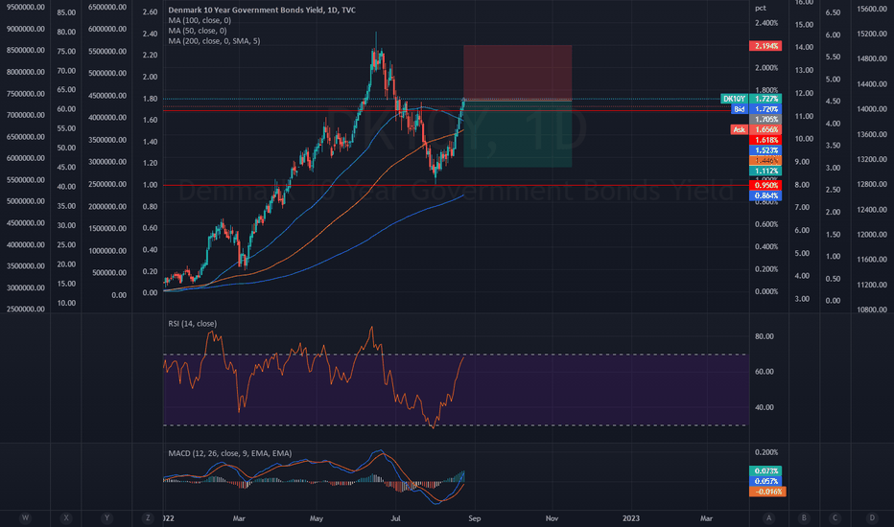Click the 80.00 level on RSI scale

(x=764, y=336)
